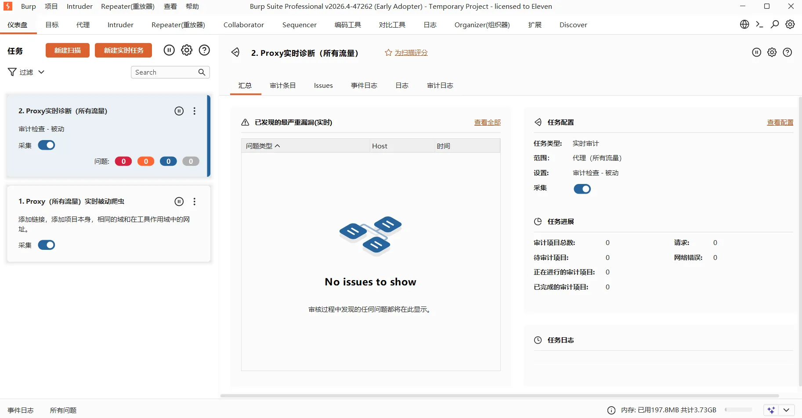Viewport: 802px width, 418px height.
Task: Click the orange medium-severity issue count badge
Action: click(146, 161)
